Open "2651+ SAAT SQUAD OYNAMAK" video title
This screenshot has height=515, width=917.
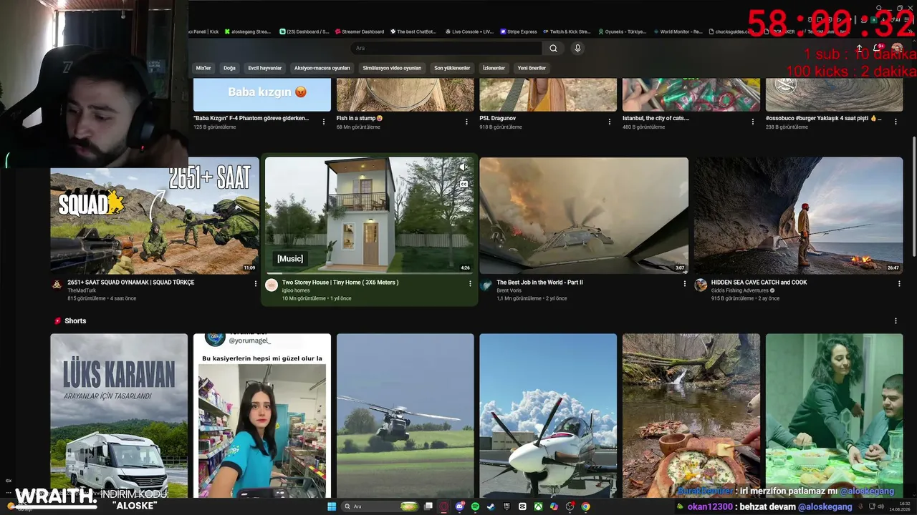131,283
